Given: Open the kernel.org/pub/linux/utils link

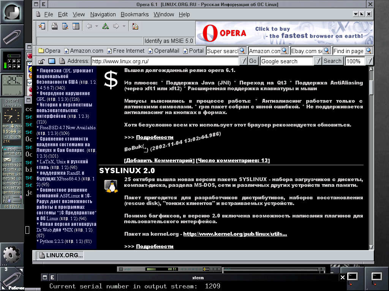Looking at the screenshot, I should (235, 234).
